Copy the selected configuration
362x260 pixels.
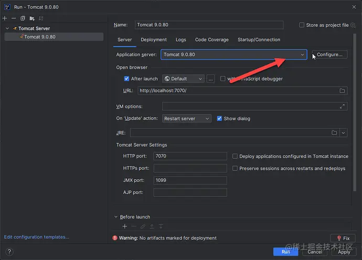[x=23, y=18]
